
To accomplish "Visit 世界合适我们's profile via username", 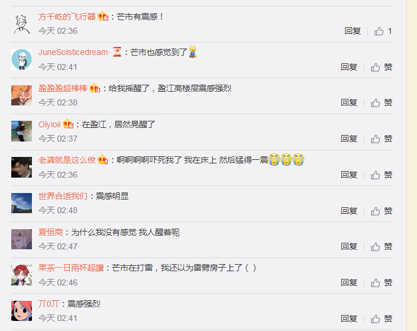I will [63, 196].
